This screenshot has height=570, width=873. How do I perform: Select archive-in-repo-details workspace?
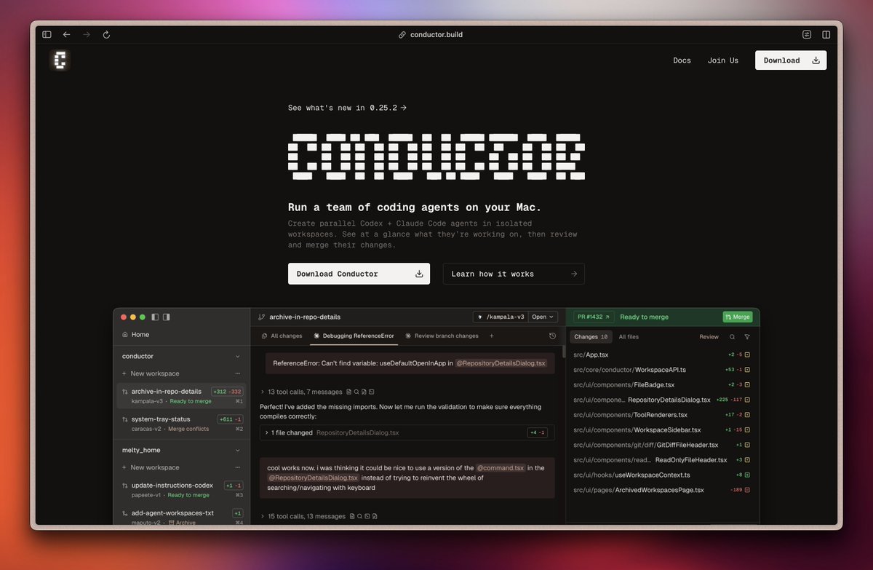[x=182, y=396]
